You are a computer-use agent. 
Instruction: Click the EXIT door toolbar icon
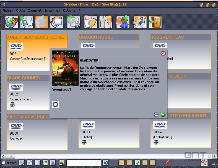[155, 22]
